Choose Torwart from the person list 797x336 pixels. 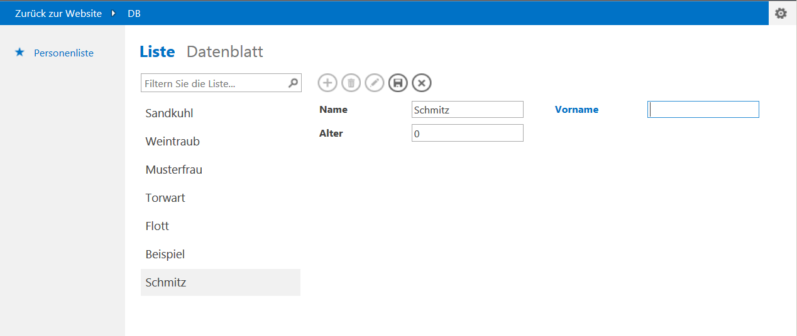(165, 198)
